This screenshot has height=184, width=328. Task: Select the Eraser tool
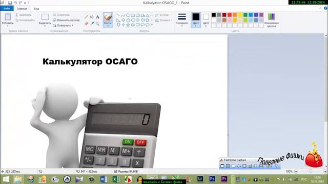click(x=86, y=24)
